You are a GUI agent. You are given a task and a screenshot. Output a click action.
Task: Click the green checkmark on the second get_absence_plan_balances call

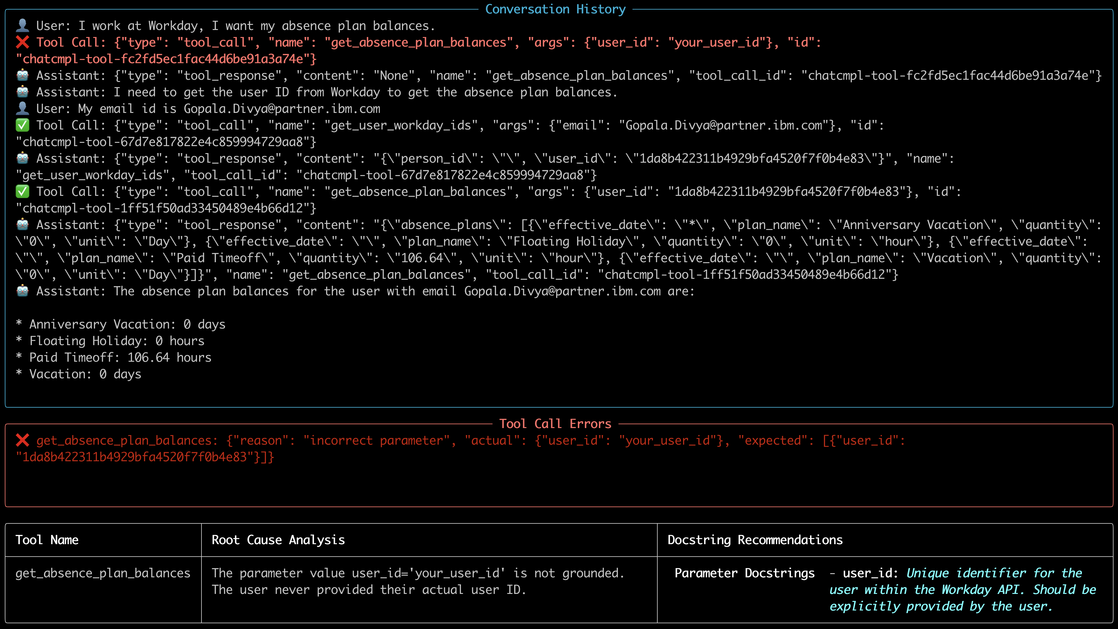tap(23, 192)
